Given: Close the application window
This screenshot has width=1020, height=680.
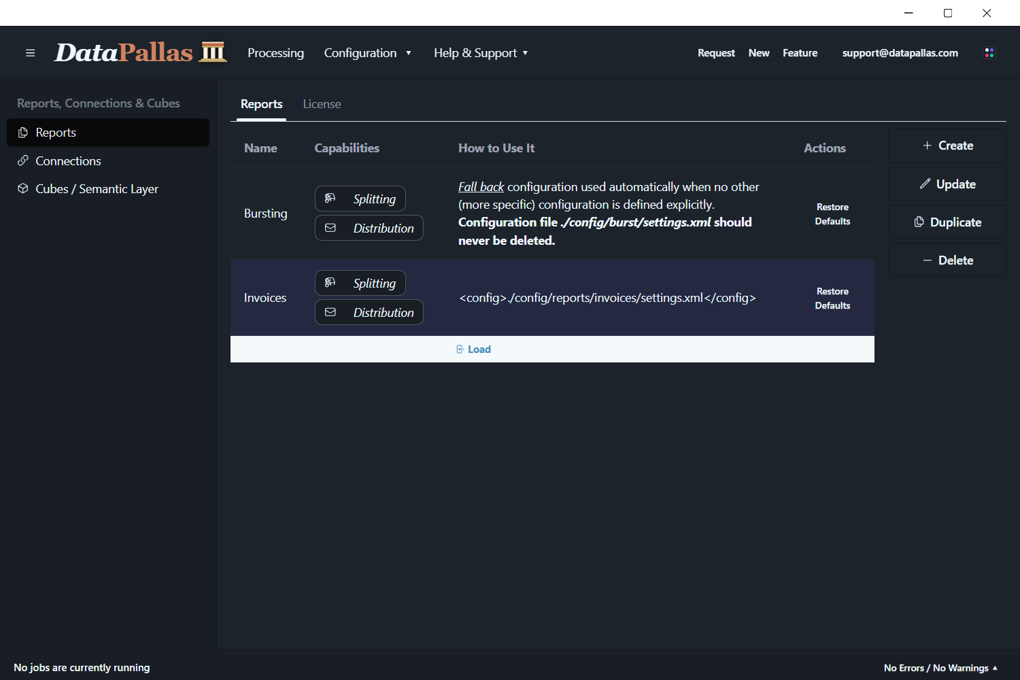Looking at the screenshot, I should point(987,13).
